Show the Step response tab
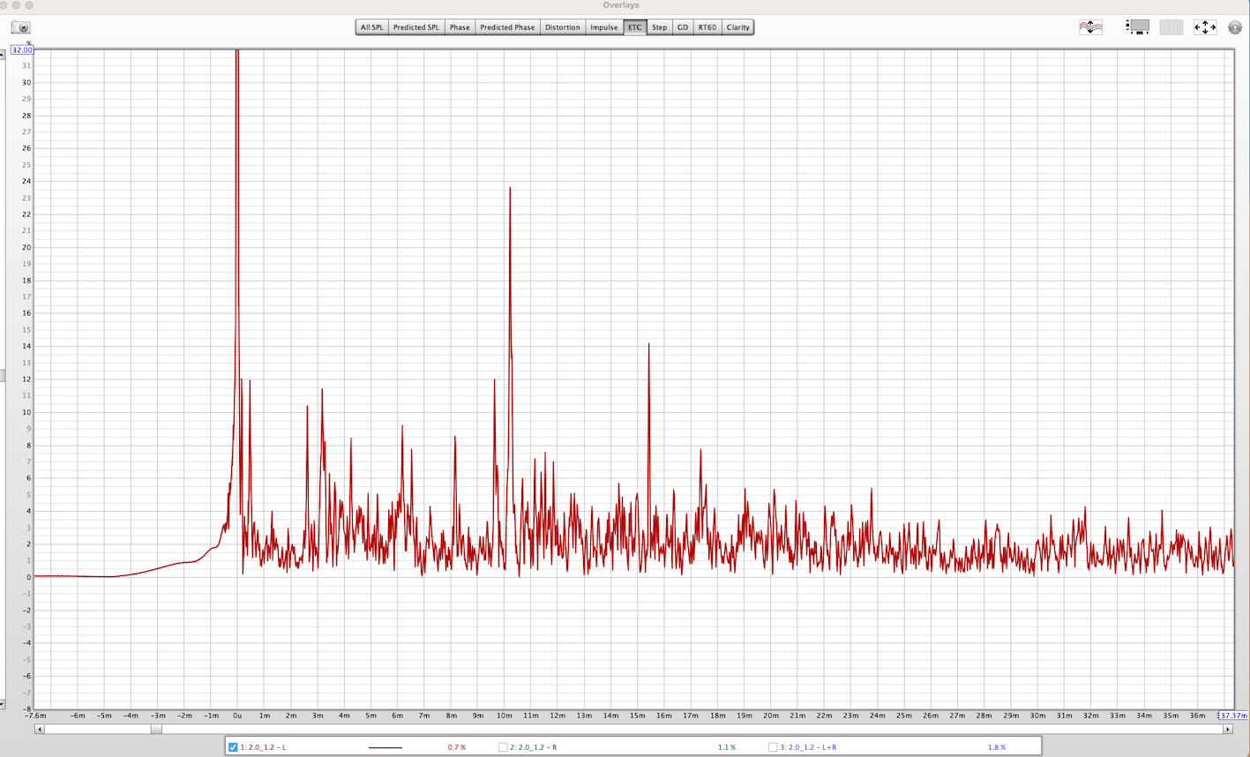This screenshot has width=1250, height=757. tap(659, 27)
